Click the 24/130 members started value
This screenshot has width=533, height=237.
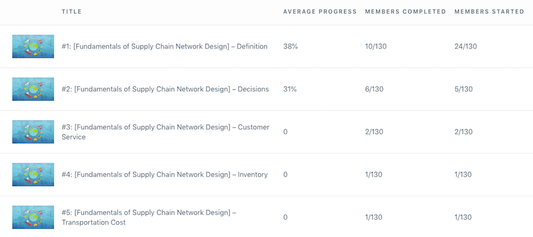tap(465, 46)
